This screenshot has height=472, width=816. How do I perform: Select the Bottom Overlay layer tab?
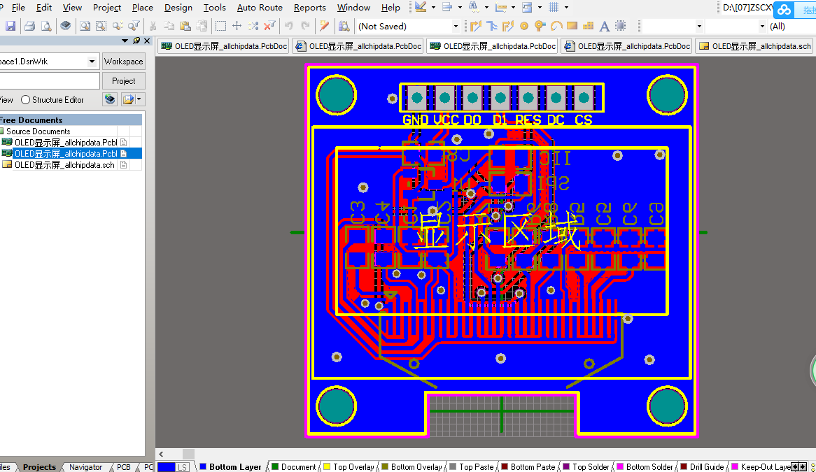(411, 467)
